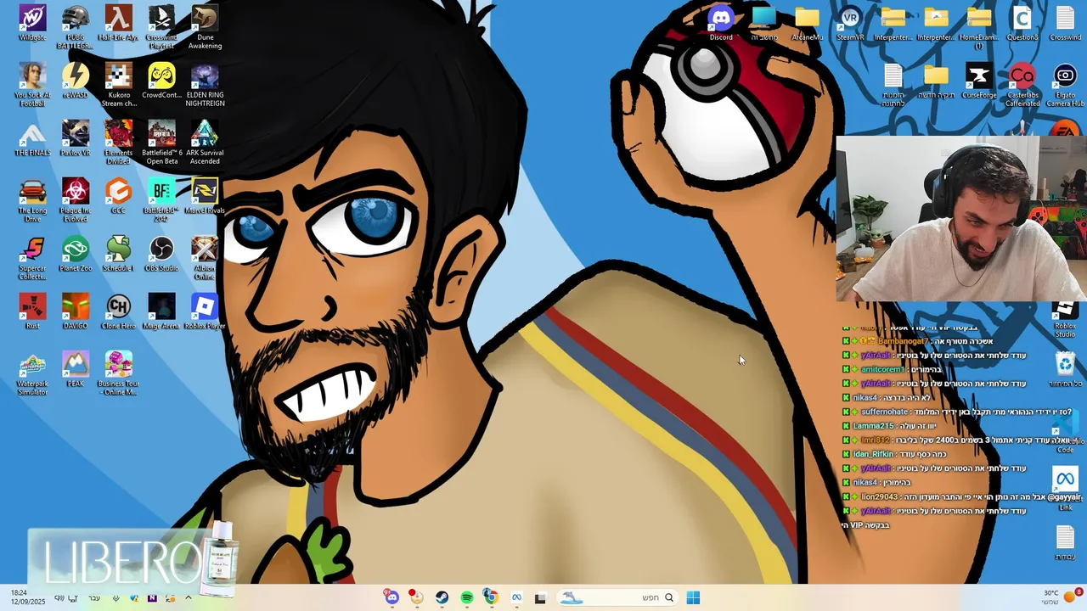Open the CrowdControl app icon
Image resolution: width=1087 pixels, height=611 pixels.
[161, 81]
